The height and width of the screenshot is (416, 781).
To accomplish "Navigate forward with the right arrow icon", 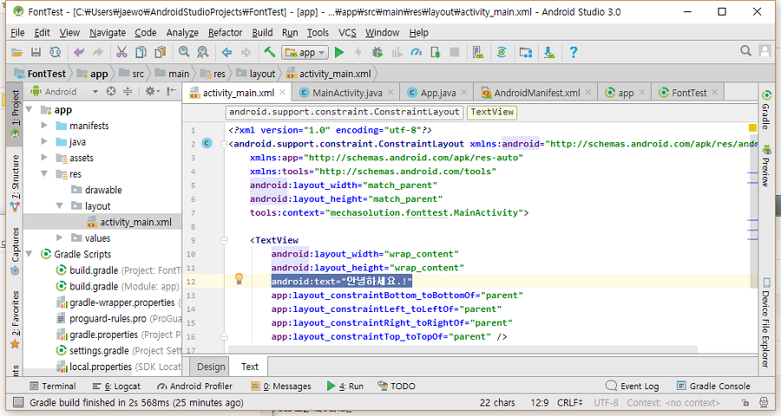I will pos(246,52).
